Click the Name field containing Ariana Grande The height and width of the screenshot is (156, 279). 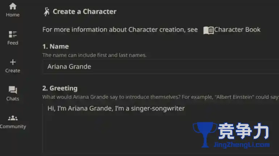159,67
